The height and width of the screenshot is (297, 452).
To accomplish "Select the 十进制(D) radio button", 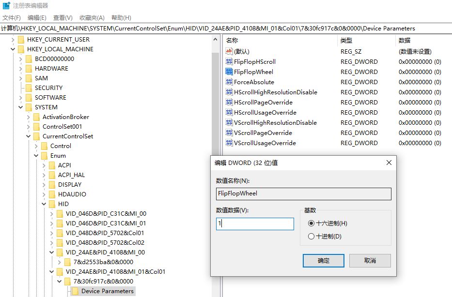I will (x=311, y=237).
